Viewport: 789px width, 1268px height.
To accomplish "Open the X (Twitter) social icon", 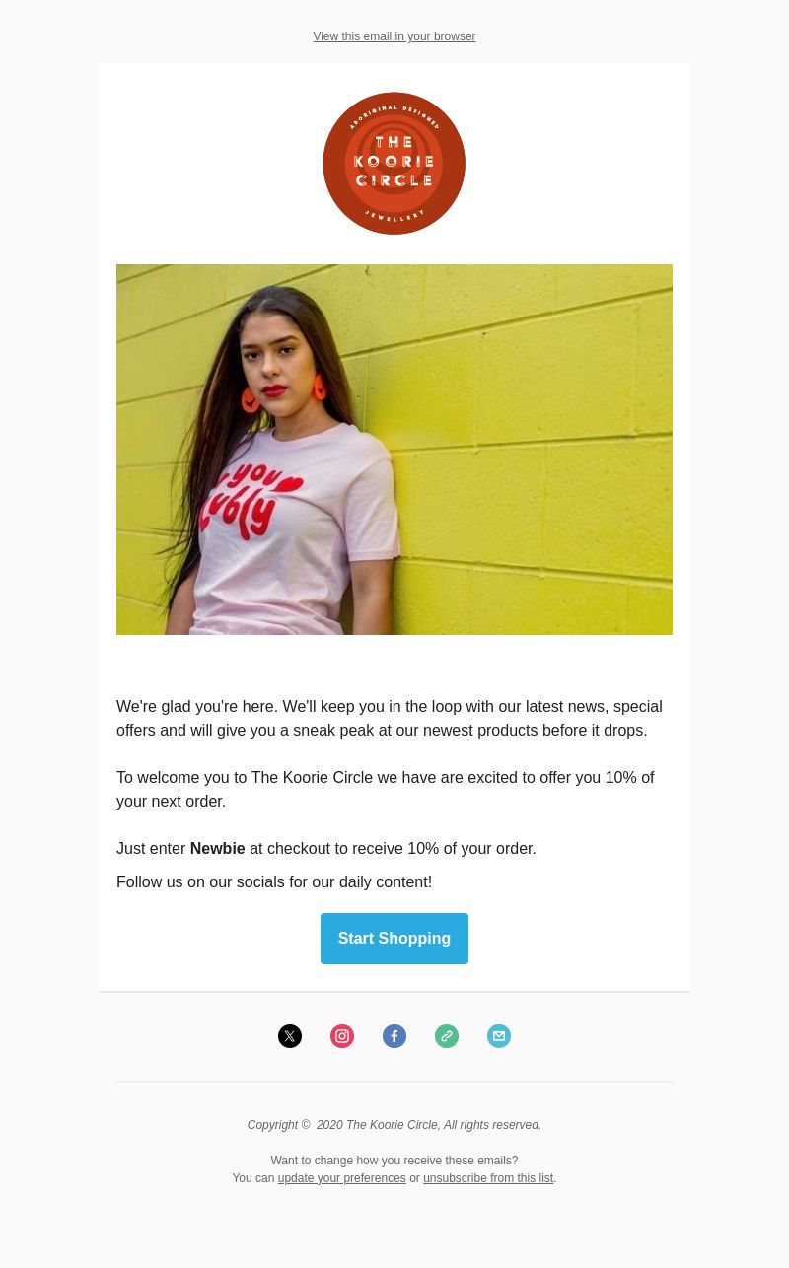I will [x=290, y=1036].
